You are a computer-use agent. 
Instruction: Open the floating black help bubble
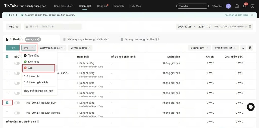251,107
